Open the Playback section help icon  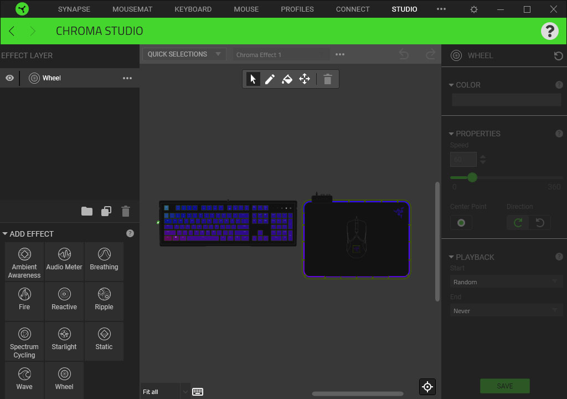[x=559, y=257]
